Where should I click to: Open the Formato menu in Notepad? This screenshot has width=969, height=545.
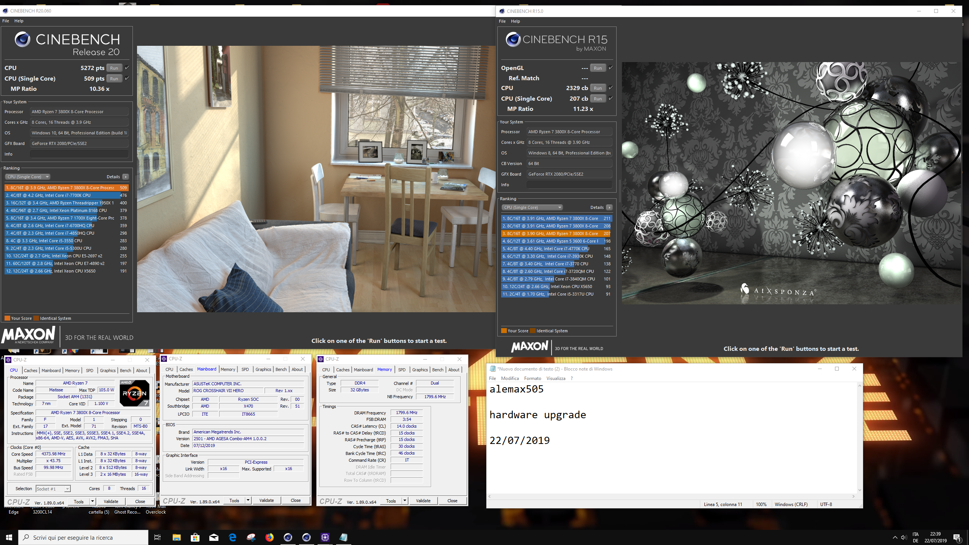533,378
